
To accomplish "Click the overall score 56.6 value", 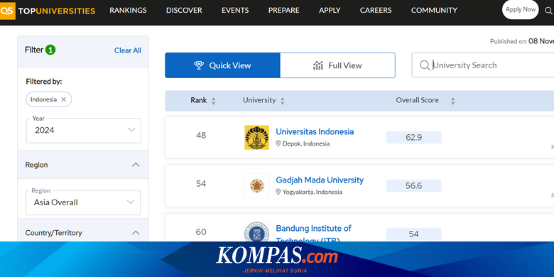I will tap(414, 186).
